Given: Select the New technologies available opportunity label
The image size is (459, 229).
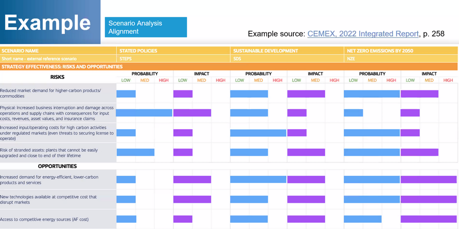Looking at the screenshot, I should click(49, 200).
